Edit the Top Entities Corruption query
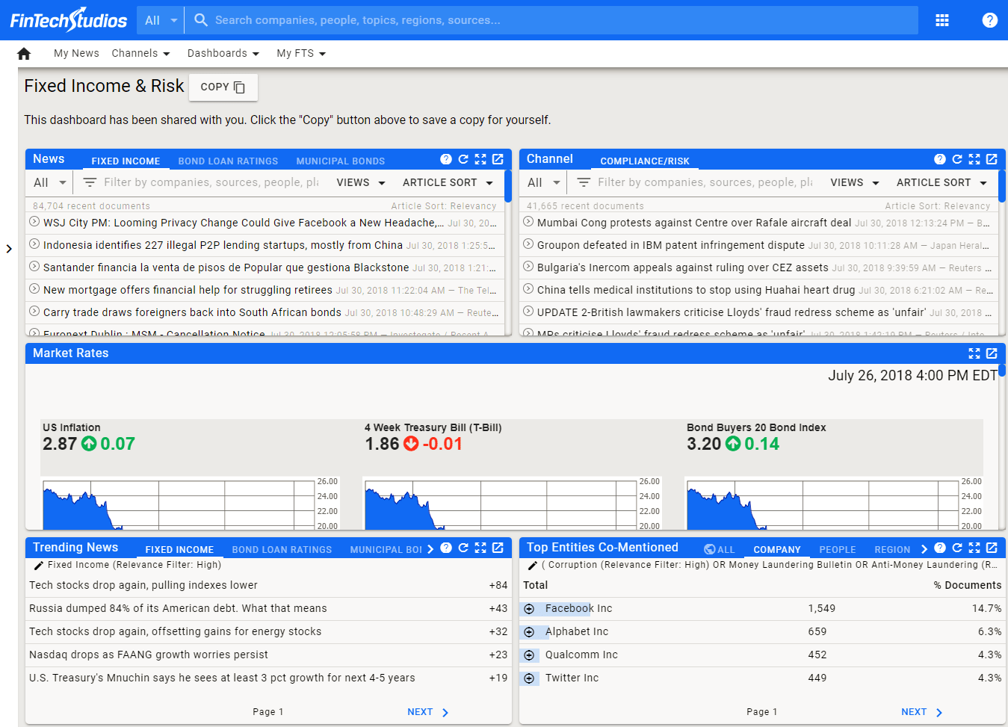 pos(532,565)
